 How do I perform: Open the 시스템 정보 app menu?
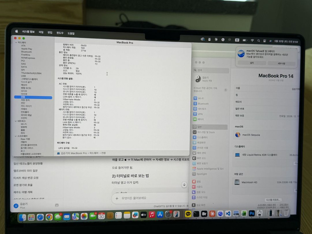coord(28,32)
